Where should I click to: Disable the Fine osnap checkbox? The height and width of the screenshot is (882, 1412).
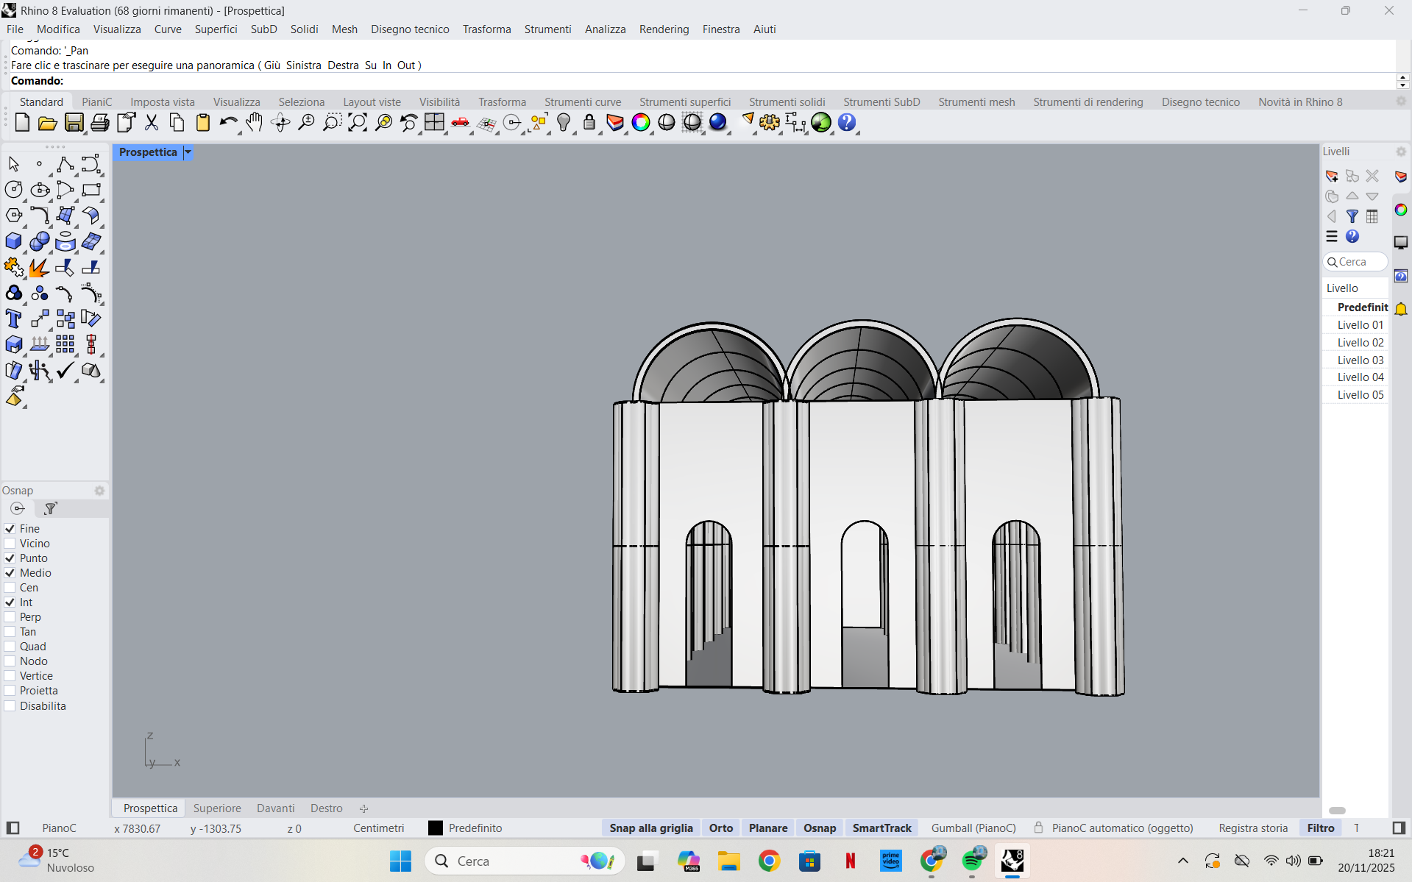(x=10, y=529)
